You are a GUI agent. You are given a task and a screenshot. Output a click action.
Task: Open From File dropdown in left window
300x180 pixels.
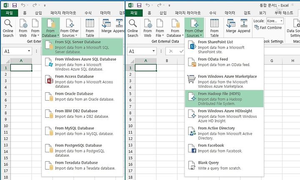[35, 28]
